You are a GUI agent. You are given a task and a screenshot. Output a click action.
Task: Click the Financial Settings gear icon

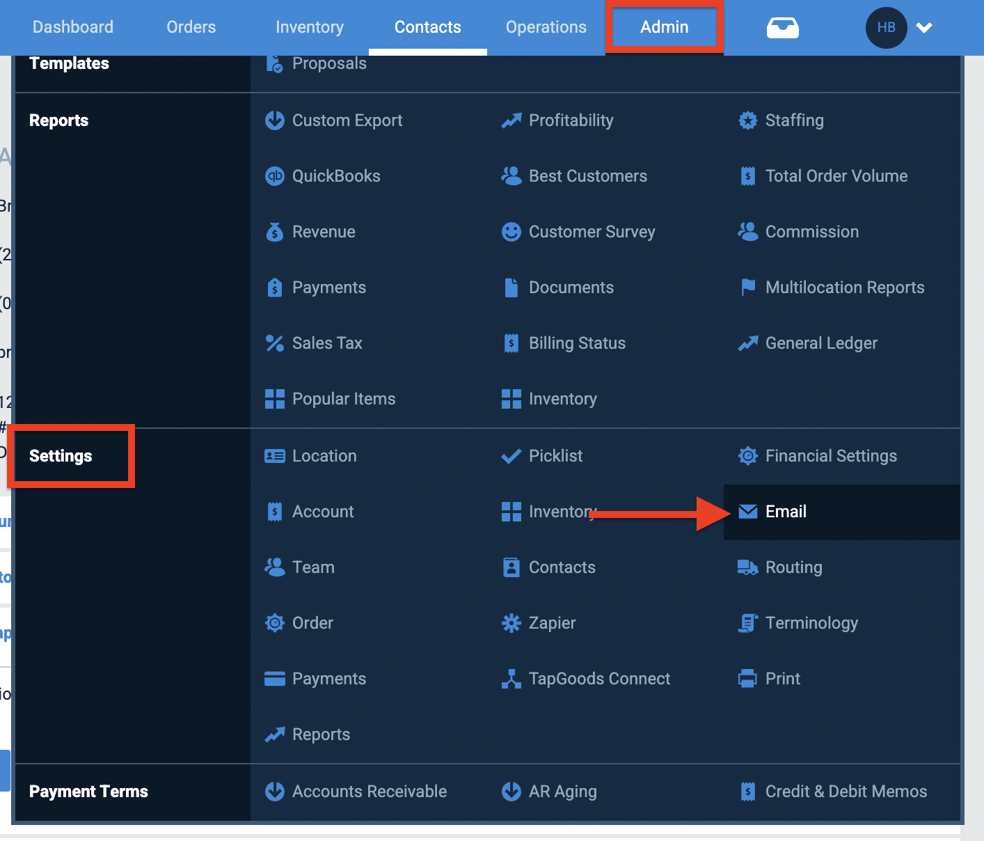coord(748,456)
